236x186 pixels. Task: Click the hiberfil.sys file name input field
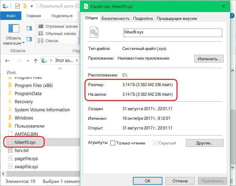(173, 33)
